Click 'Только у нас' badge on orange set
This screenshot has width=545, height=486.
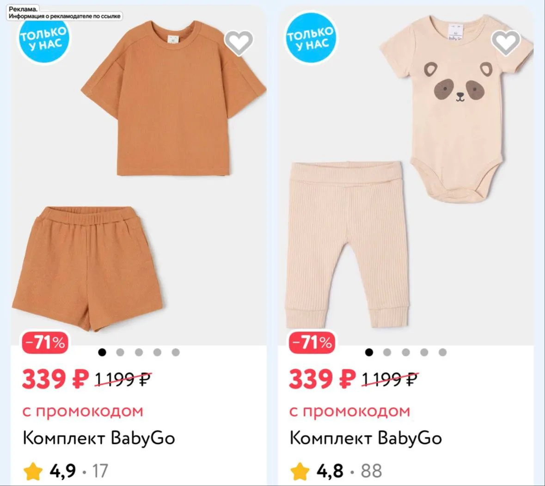pyautogui.click(x=43, y=38)
